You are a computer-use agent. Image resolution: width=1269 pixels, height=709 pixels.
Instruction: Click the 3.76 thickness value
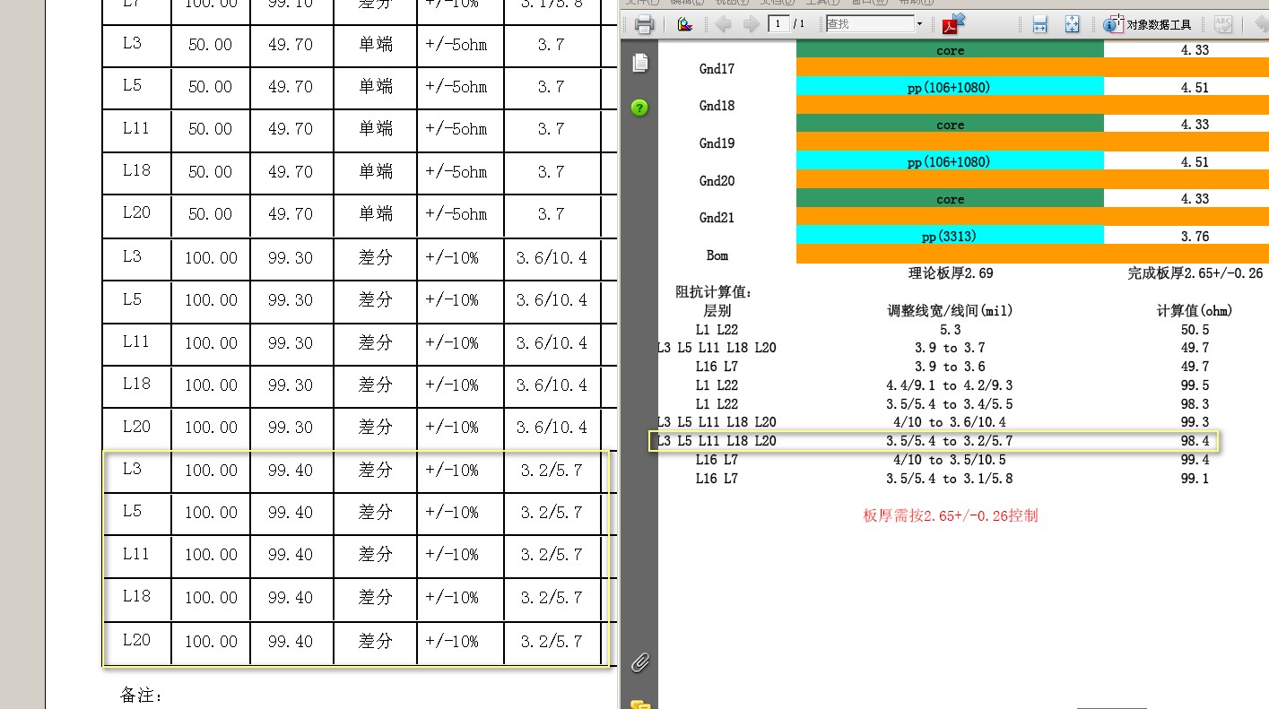pyautogui.click(x=1195, y=237)
